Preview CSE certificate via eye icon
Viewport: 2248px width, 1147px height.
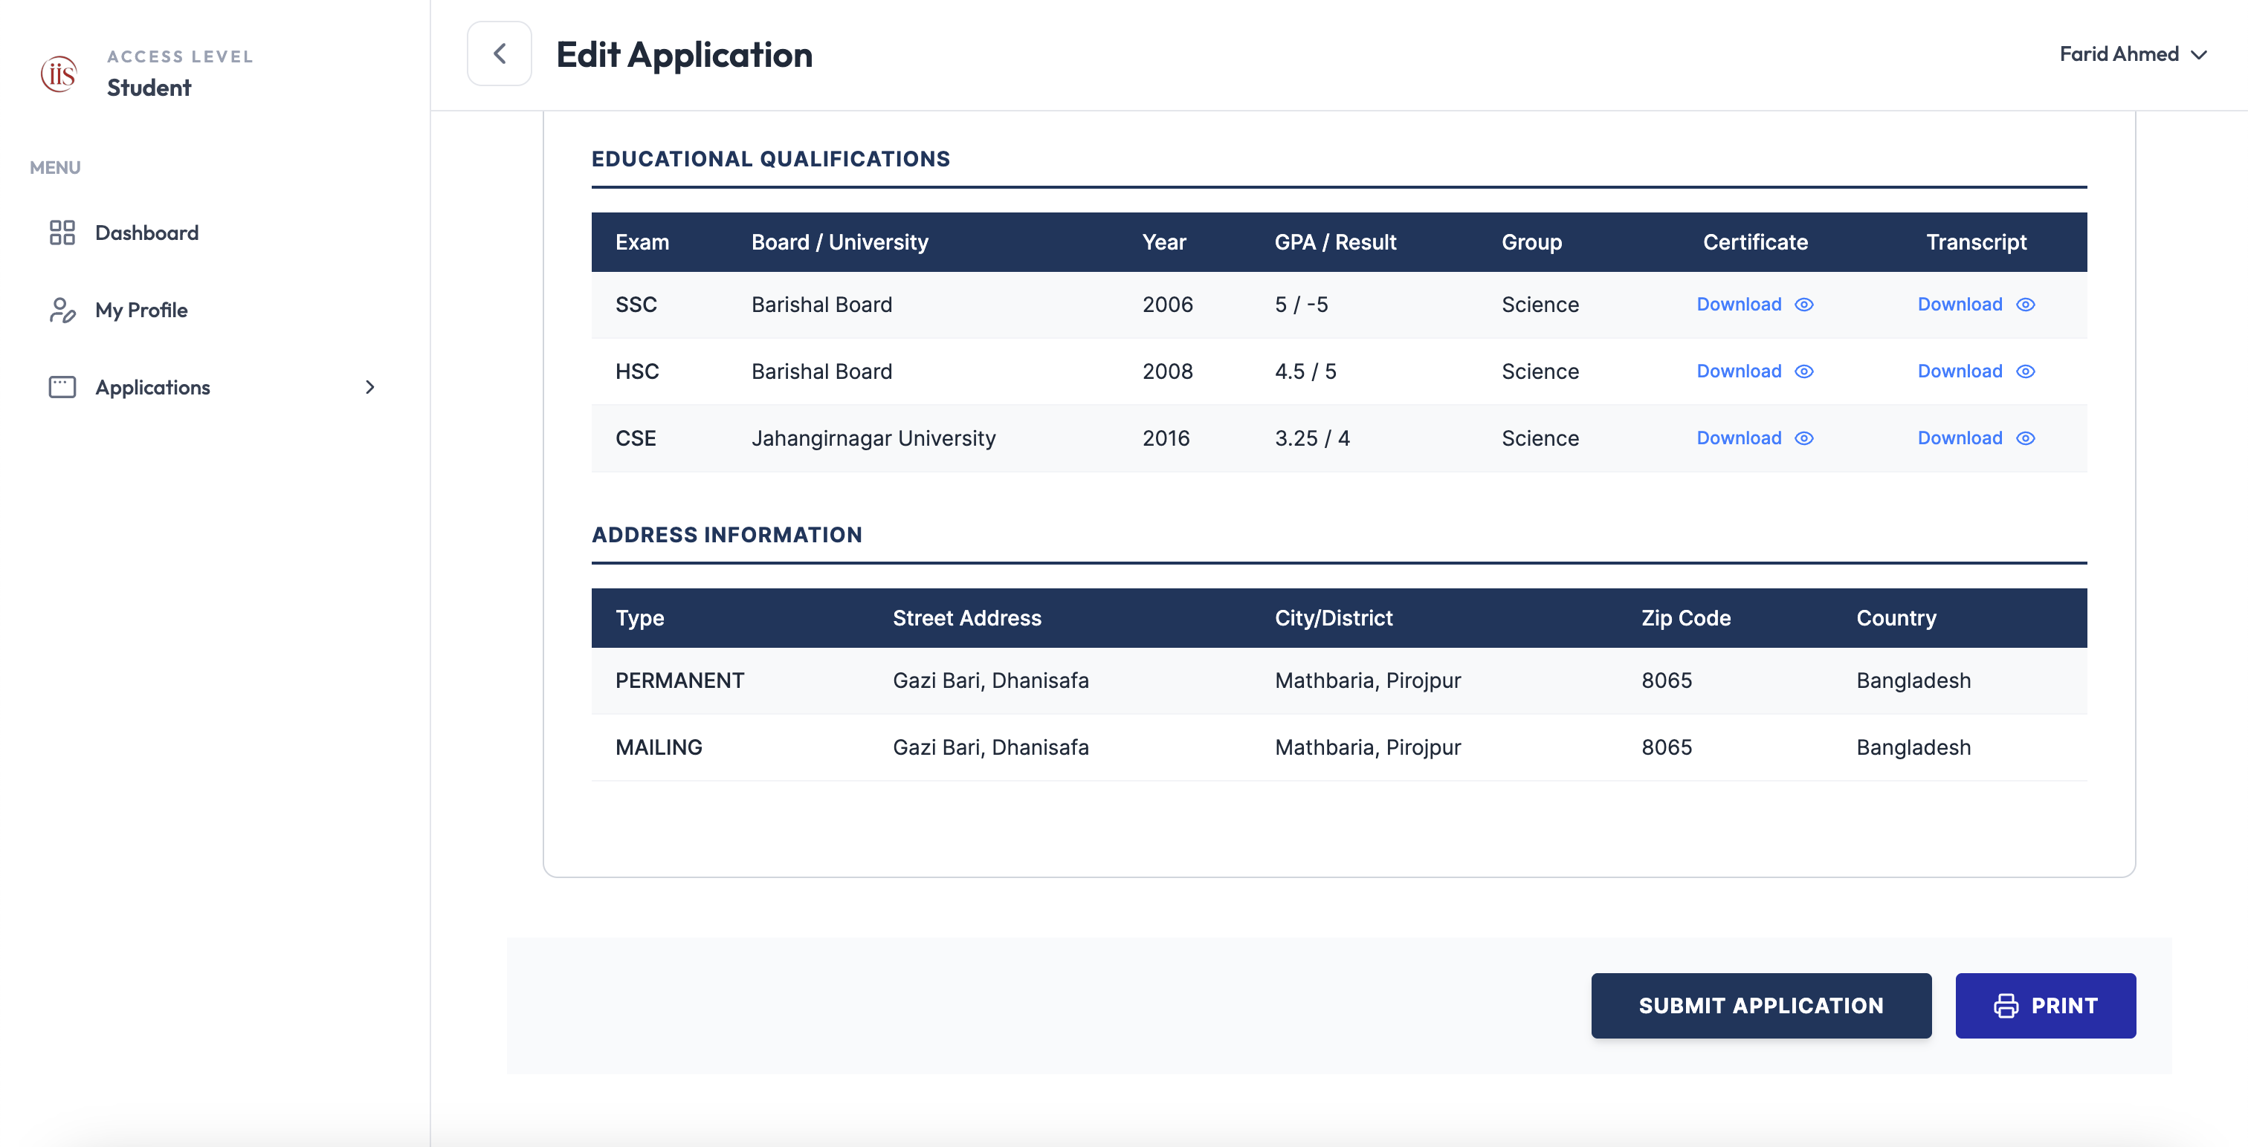click(x=1803, y=438)
